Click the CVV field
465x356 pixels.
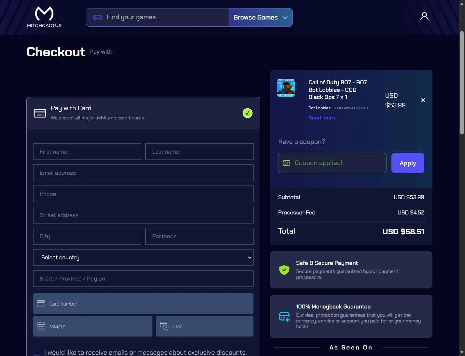[205, 326]
